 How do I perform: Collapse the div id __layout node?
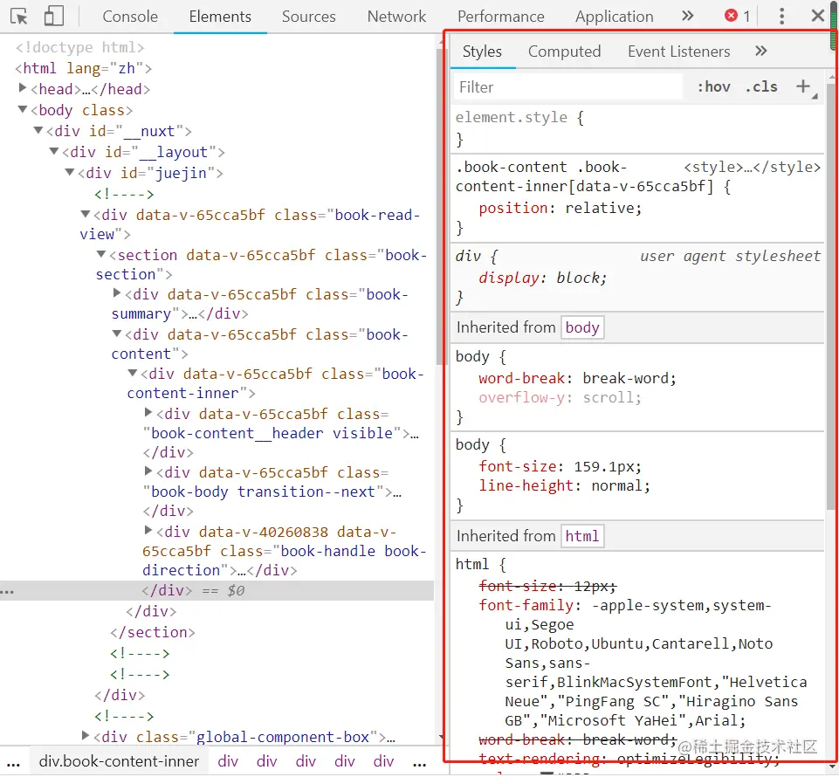(54, 151)
